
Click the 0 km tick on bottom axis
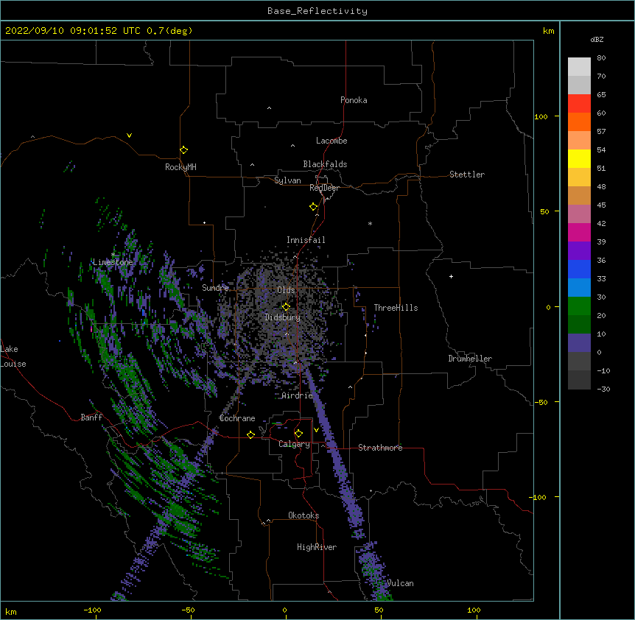pyautogui.click(x=284, y=610)
